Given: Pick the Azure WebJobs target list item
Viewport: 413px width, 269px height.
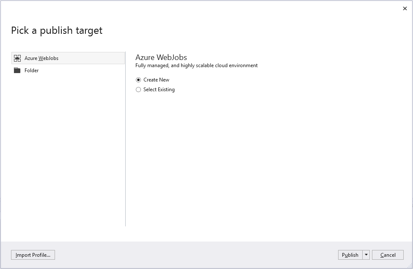Looking at the screenshot, I should (x=68, y=58).
